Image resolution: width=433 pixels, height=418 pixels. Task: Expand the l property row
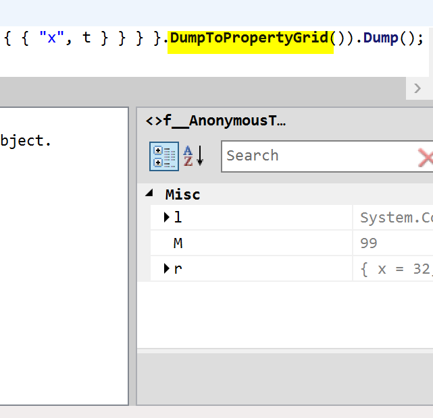click(x=166, y=217)
